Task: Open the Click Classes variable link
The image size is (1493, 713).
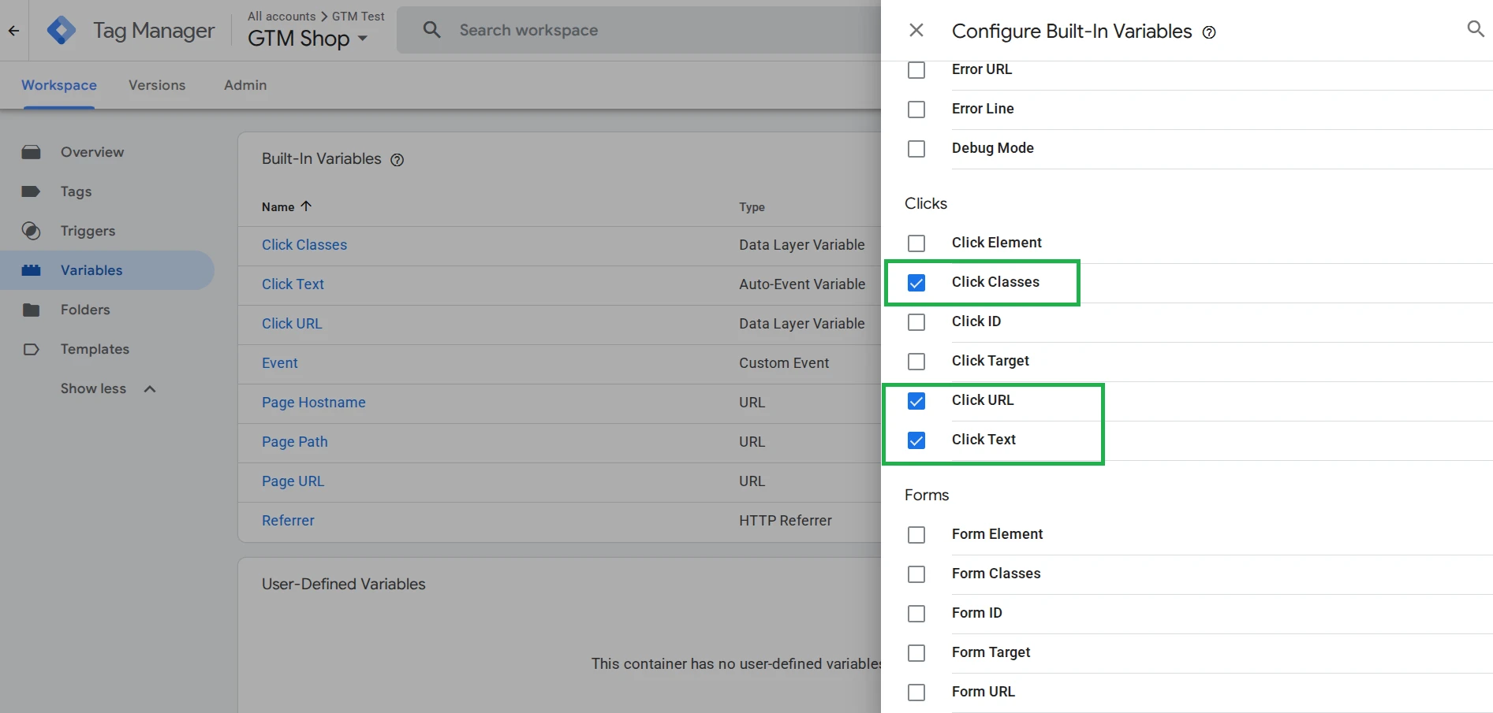Action: (304, 245)
